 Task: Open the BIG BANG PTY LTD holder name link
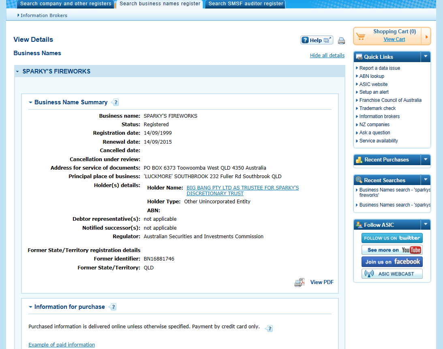[x=242, y=191]
